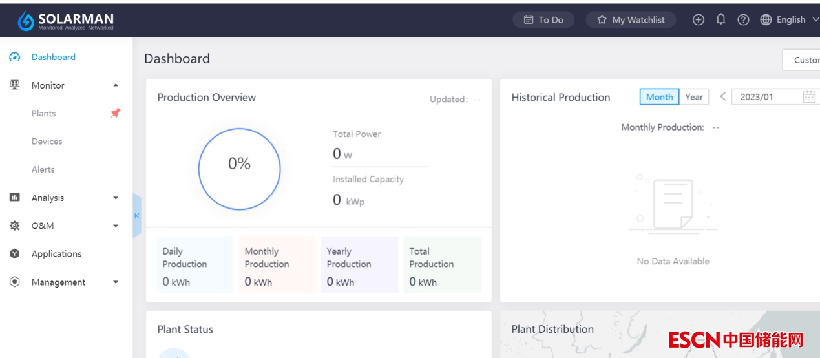
Task: Click the SOLARMAN logo icon
Action: [x=26, y=21]
